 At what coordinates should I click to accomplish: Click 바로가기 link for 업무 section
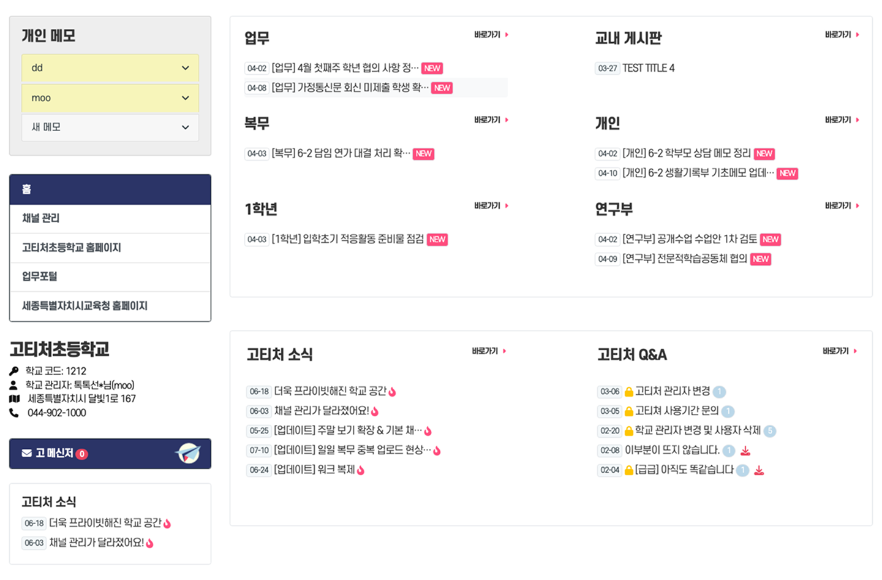491,35
